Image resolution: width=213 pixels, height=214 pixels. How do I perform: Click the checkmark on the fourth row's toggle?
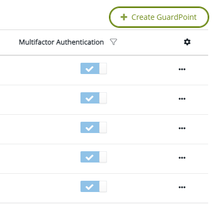[90, 157]
